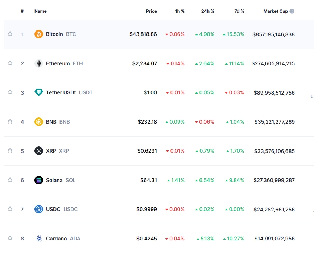
Task: Click the Bitcoin logo icon
Action: [38, 34]
